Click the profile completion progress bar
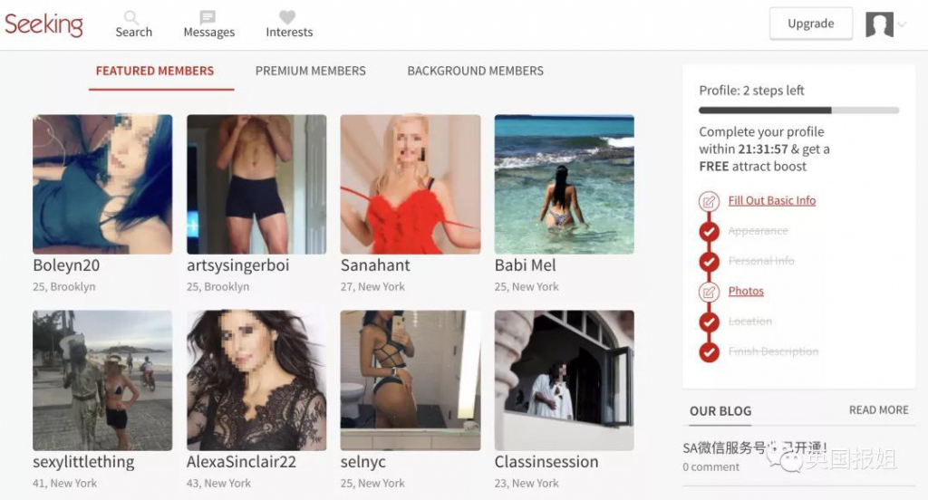The image size is (928, 500). (x=799, y=111)
